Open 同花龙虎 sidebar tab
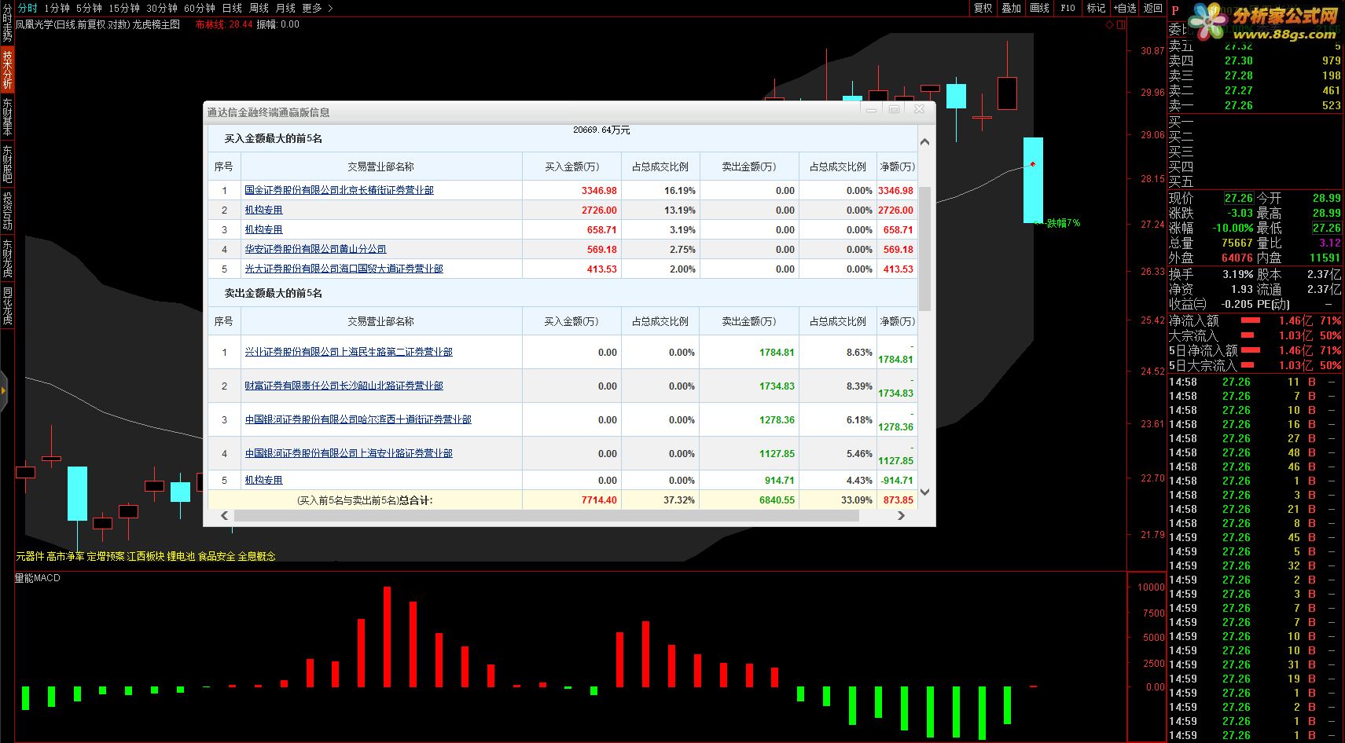The width and height of the screenshot is (1345, 743). point(7,306)
